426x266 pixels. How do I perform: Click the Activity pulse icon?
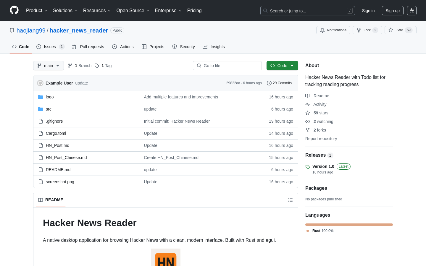308,104
